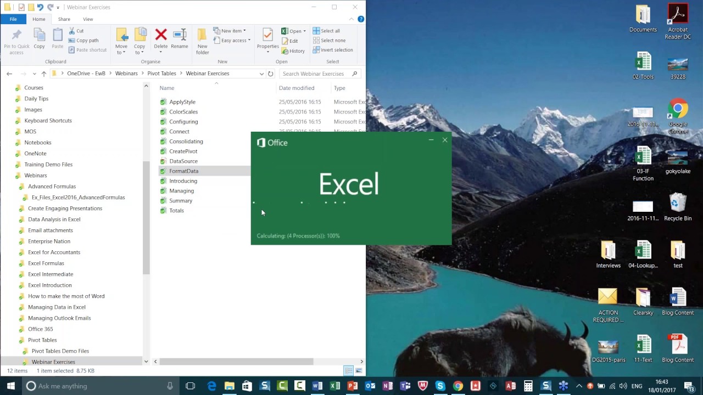Select Office 365 folder in tree
Image resolution: width=703 pixels, height=395 pixels.
coord(41,329)
